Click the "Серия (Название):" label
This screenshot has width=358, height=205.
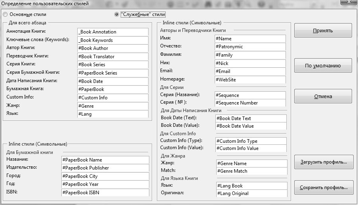(x=180, y=95)
